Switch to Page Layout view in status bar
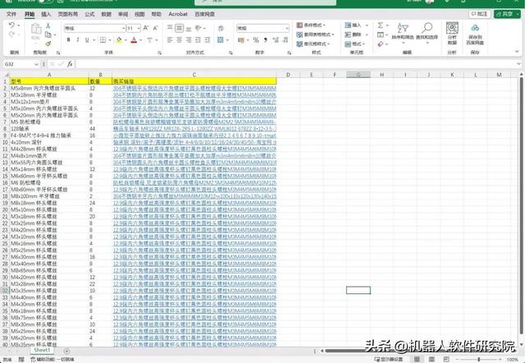 click(x=431, y=360)
